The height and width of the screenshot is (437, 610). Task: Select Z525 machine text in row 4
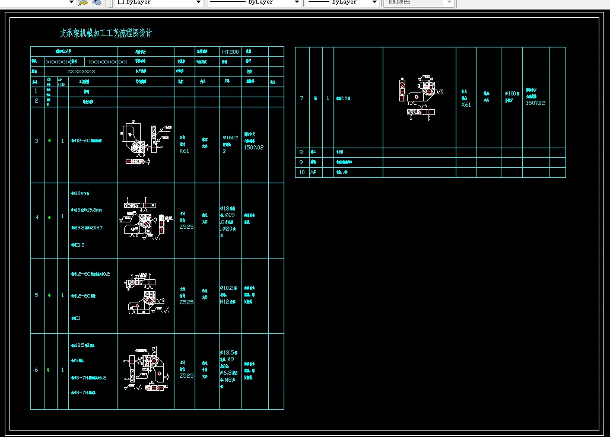pos(186,227)
